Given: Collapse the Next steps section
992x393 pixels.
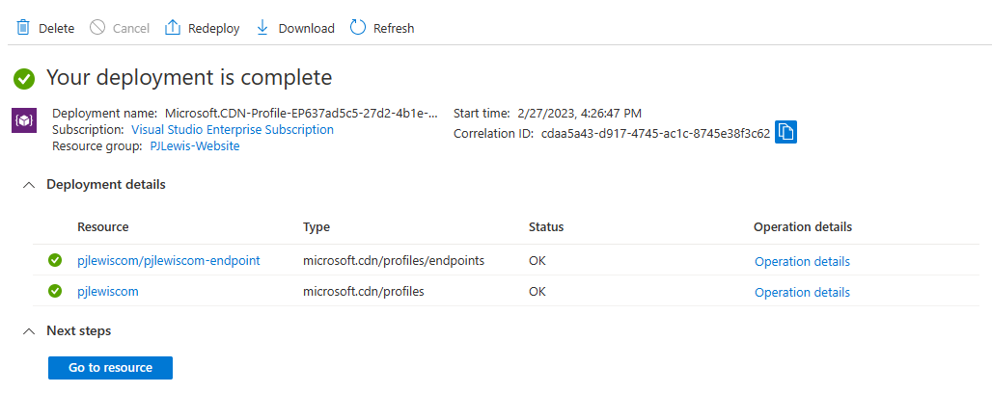Looking at the screenshot, I should point(29,331).
